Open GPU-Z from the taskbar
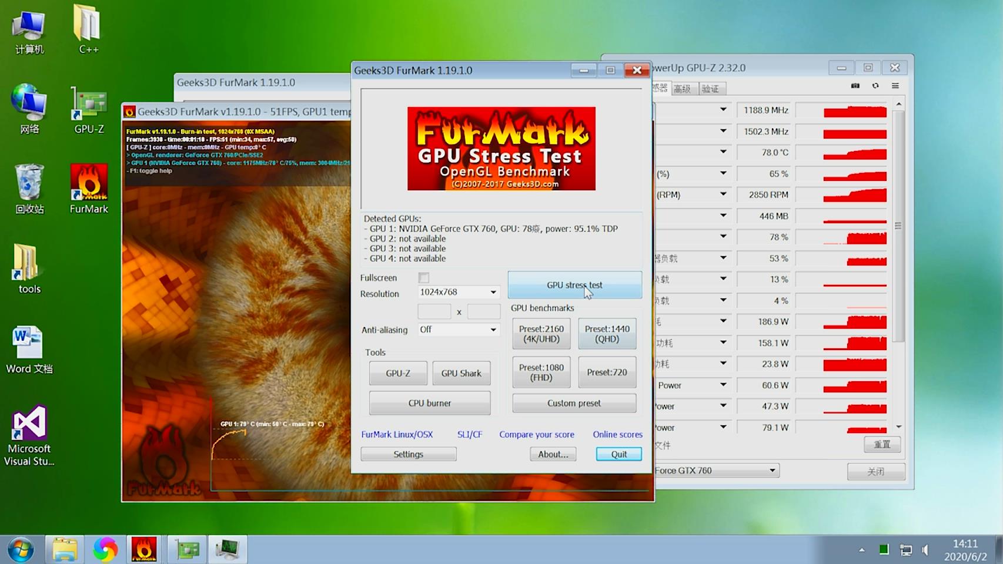1003x564 pixels. [186, 548]
